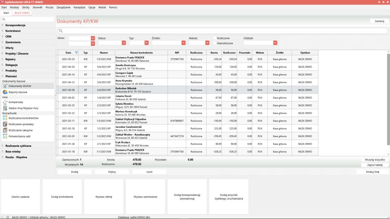Click the magnifier icon in the documents search bar
Screen dimensions: 390x219
pyautogui.click(x=61, y=31)
